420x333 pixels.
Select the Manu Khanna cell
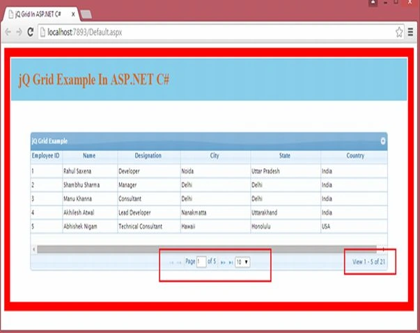tap(90, 199)
